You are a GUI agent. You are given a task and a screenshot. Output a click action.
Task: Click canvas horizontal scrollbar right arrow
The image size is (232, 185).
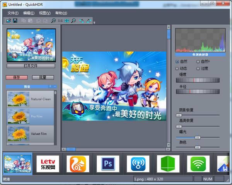[x=168, y=149]
